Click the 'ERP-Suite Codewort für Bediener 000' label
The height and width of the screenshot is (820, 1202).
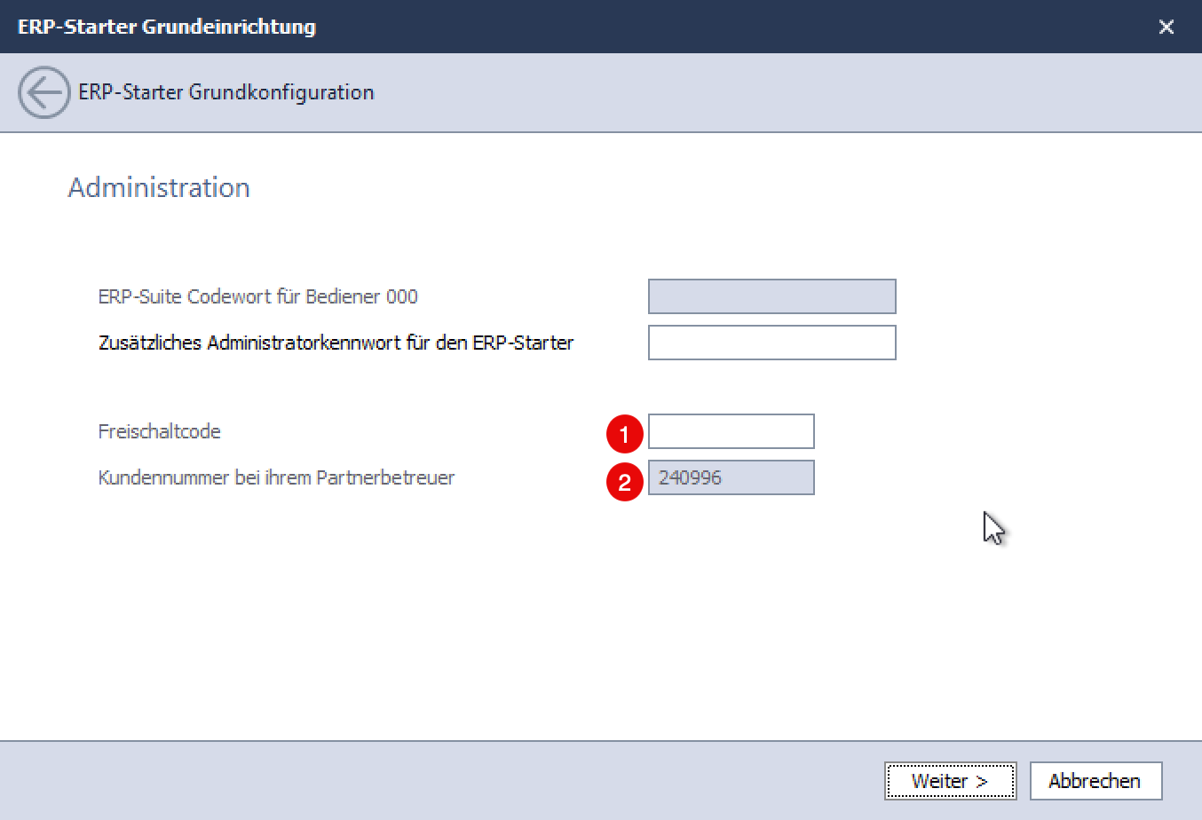click(x=257, y=296)
